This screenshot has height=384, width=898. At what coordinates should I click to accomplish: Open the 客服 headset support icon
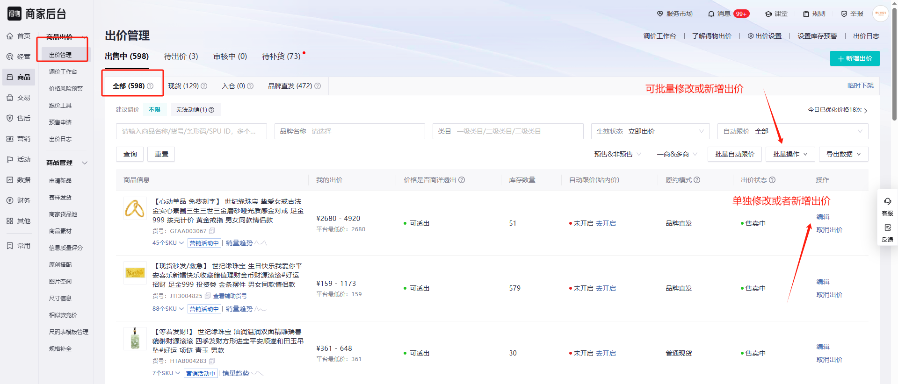[887, 202]
